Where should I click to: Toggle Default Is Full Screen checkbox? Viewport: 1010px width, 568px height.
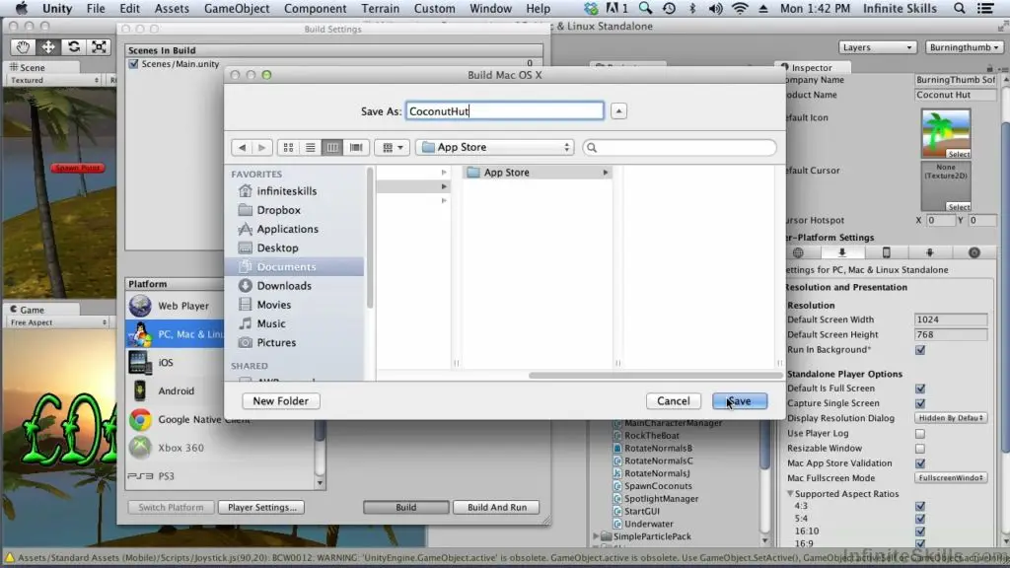click(920, 389)
